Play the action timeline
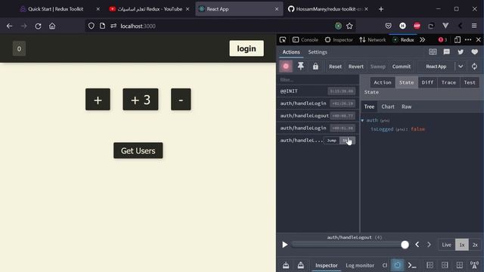The image size is (484, 272). 284,245
